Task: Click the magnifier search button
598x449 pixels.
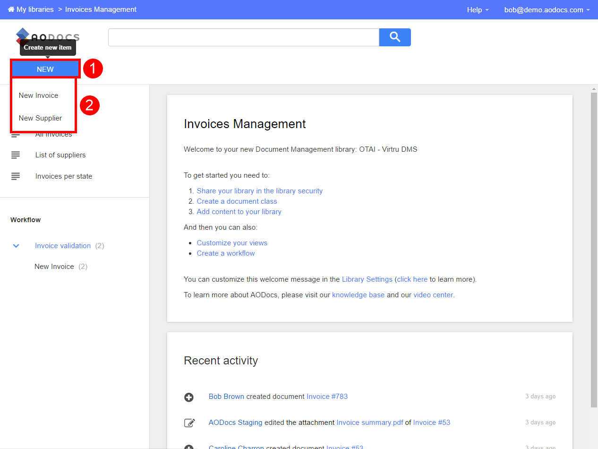Action: click(x=395, y=37)
